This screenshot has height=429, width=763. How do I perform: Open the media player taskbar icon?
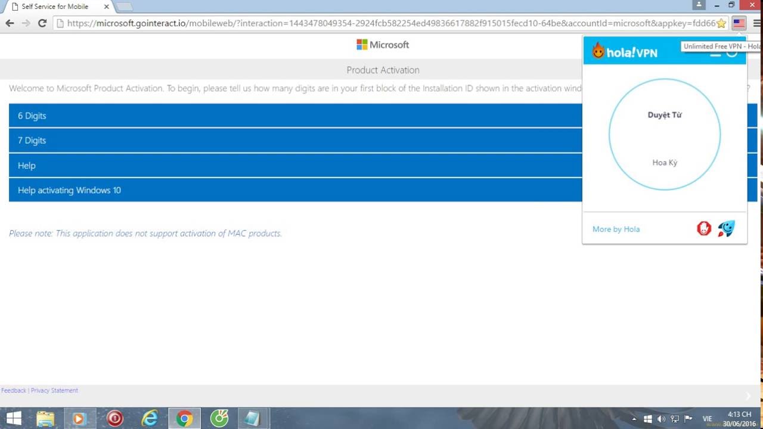[79, 419]
